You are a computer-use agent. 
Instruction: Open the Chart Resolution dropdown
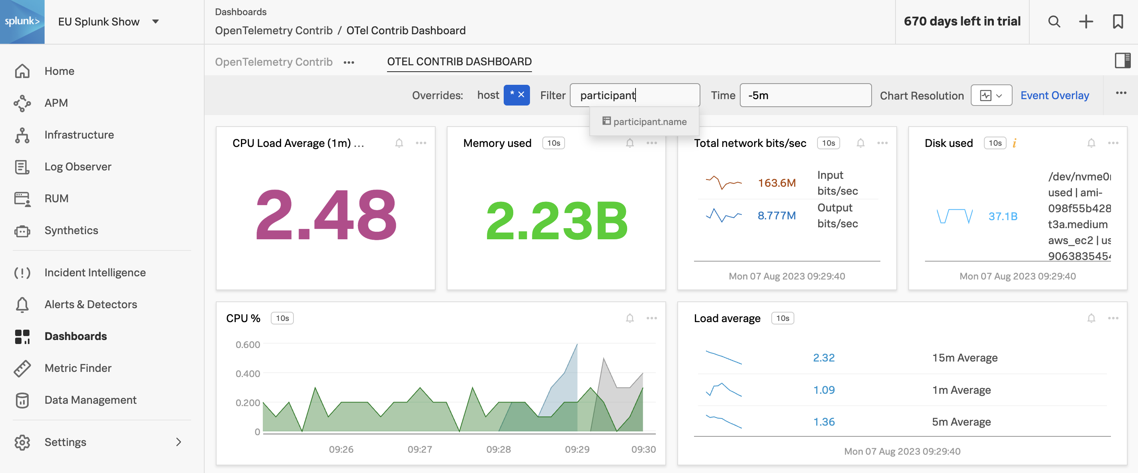[x=991, y=96]
